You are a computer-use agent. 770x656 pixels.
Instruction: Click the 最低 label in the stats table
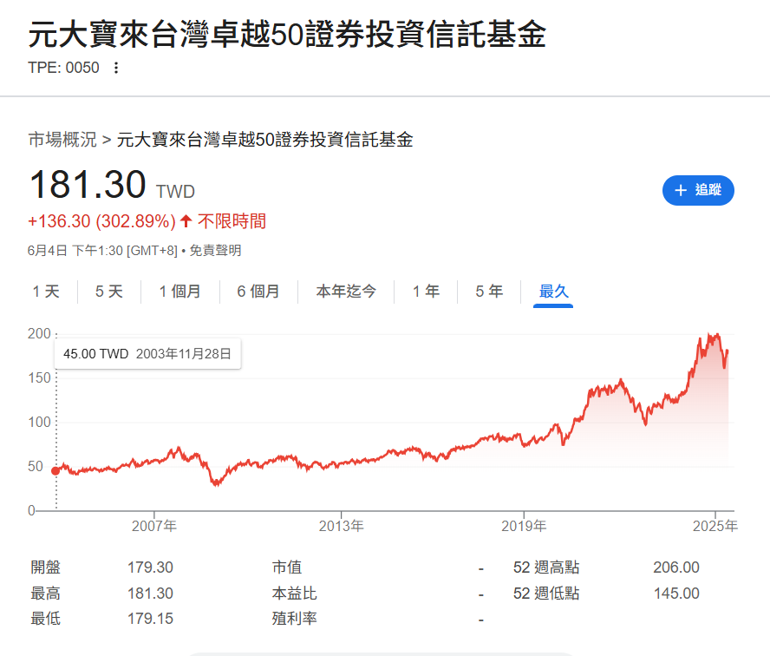click(46, 619)
